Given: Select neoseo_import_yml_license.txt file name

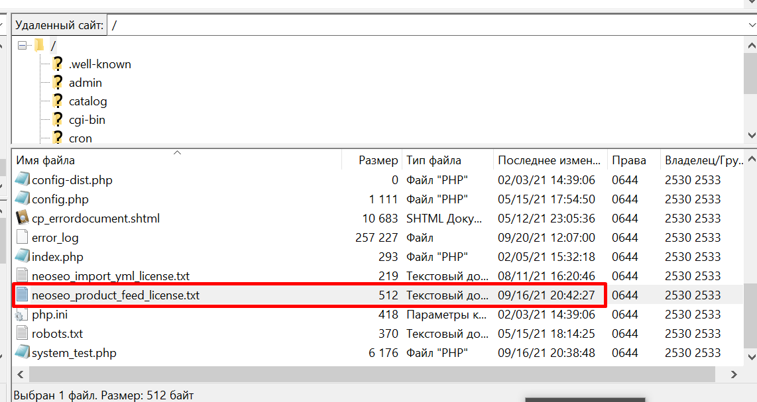Looking at the screenshot, I should pos(111,276).
